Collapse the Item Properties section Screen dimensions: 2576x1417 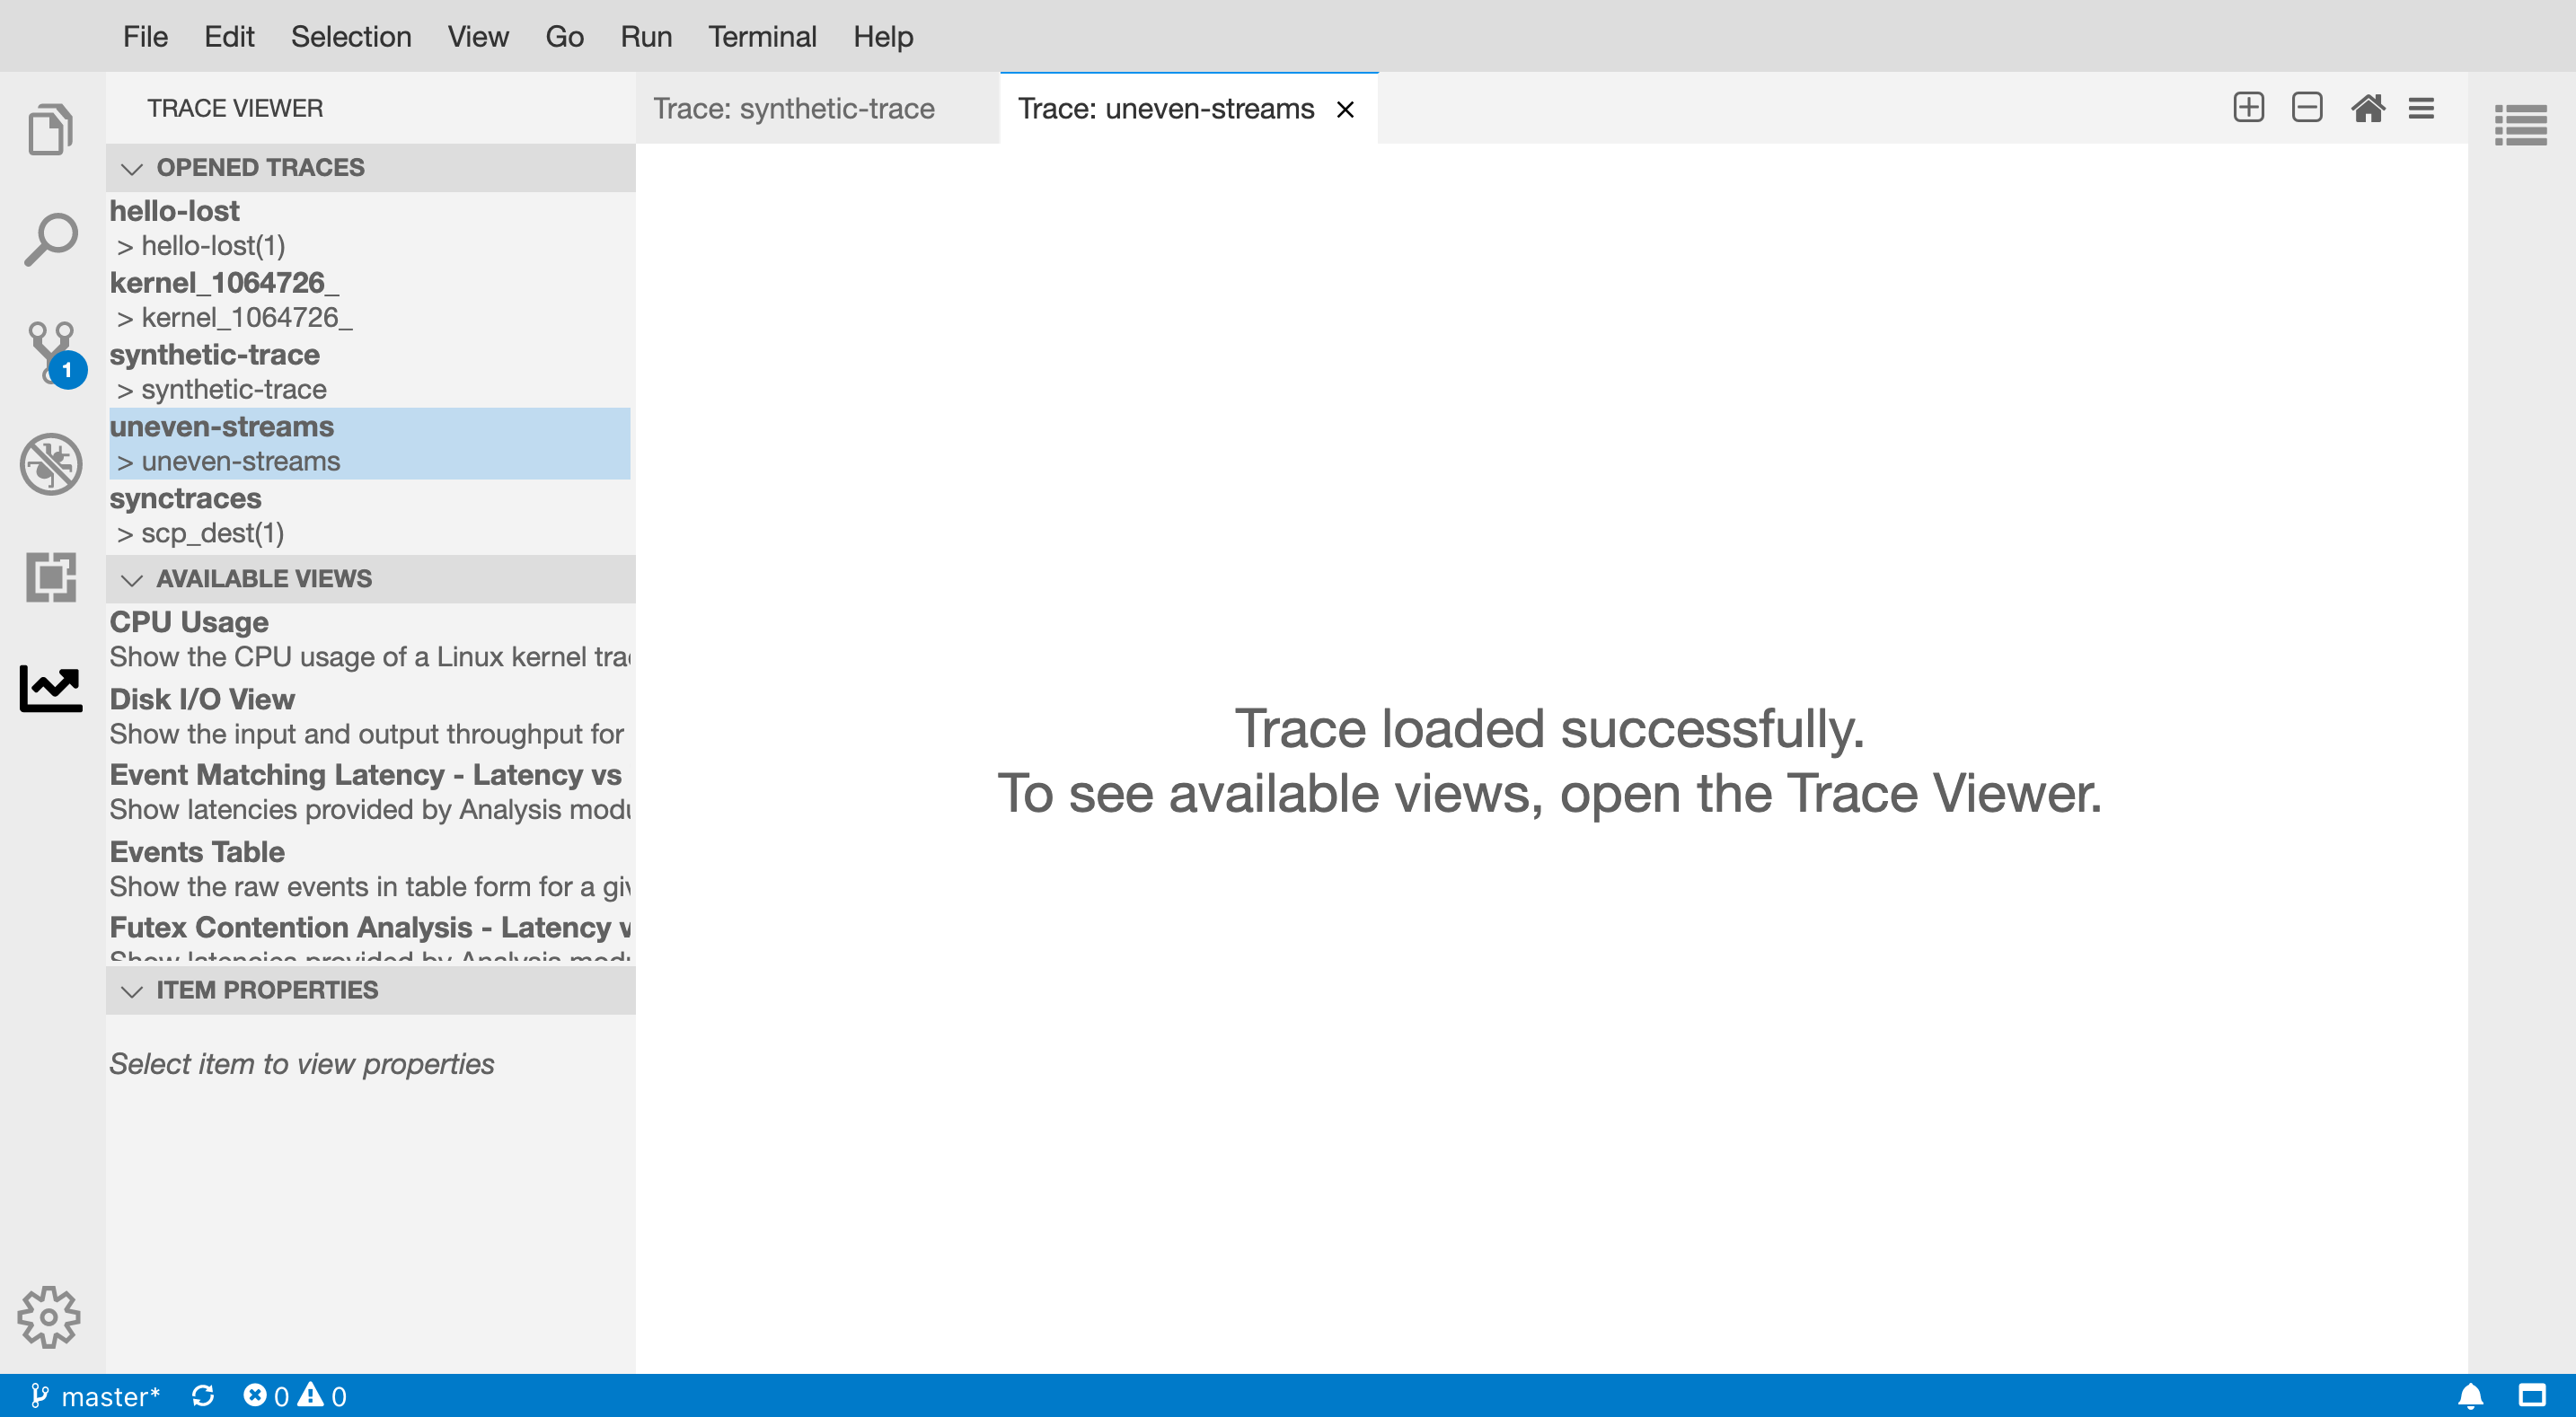(x=132, y=990)
